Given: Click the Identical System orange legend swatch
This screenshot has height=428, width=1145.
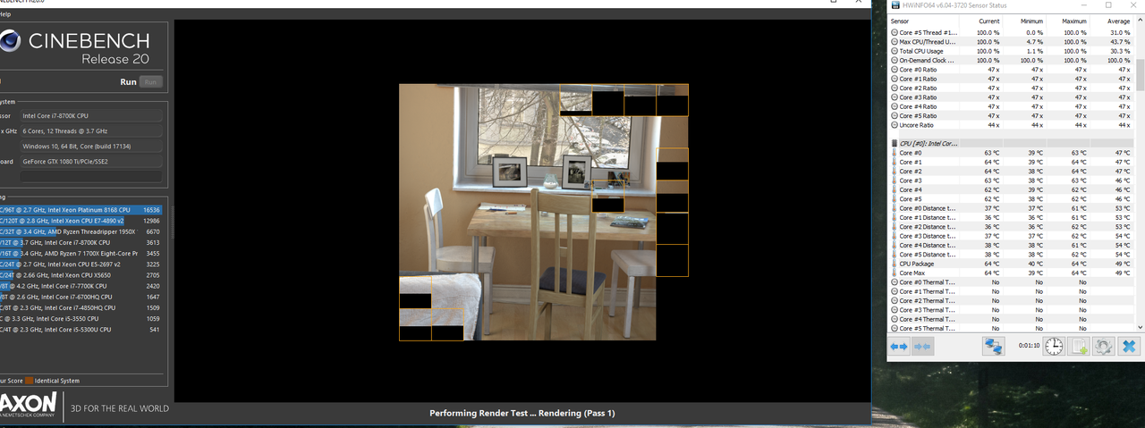Looking at the screenshot, I should pyautogui.click(x=29, y=381).
